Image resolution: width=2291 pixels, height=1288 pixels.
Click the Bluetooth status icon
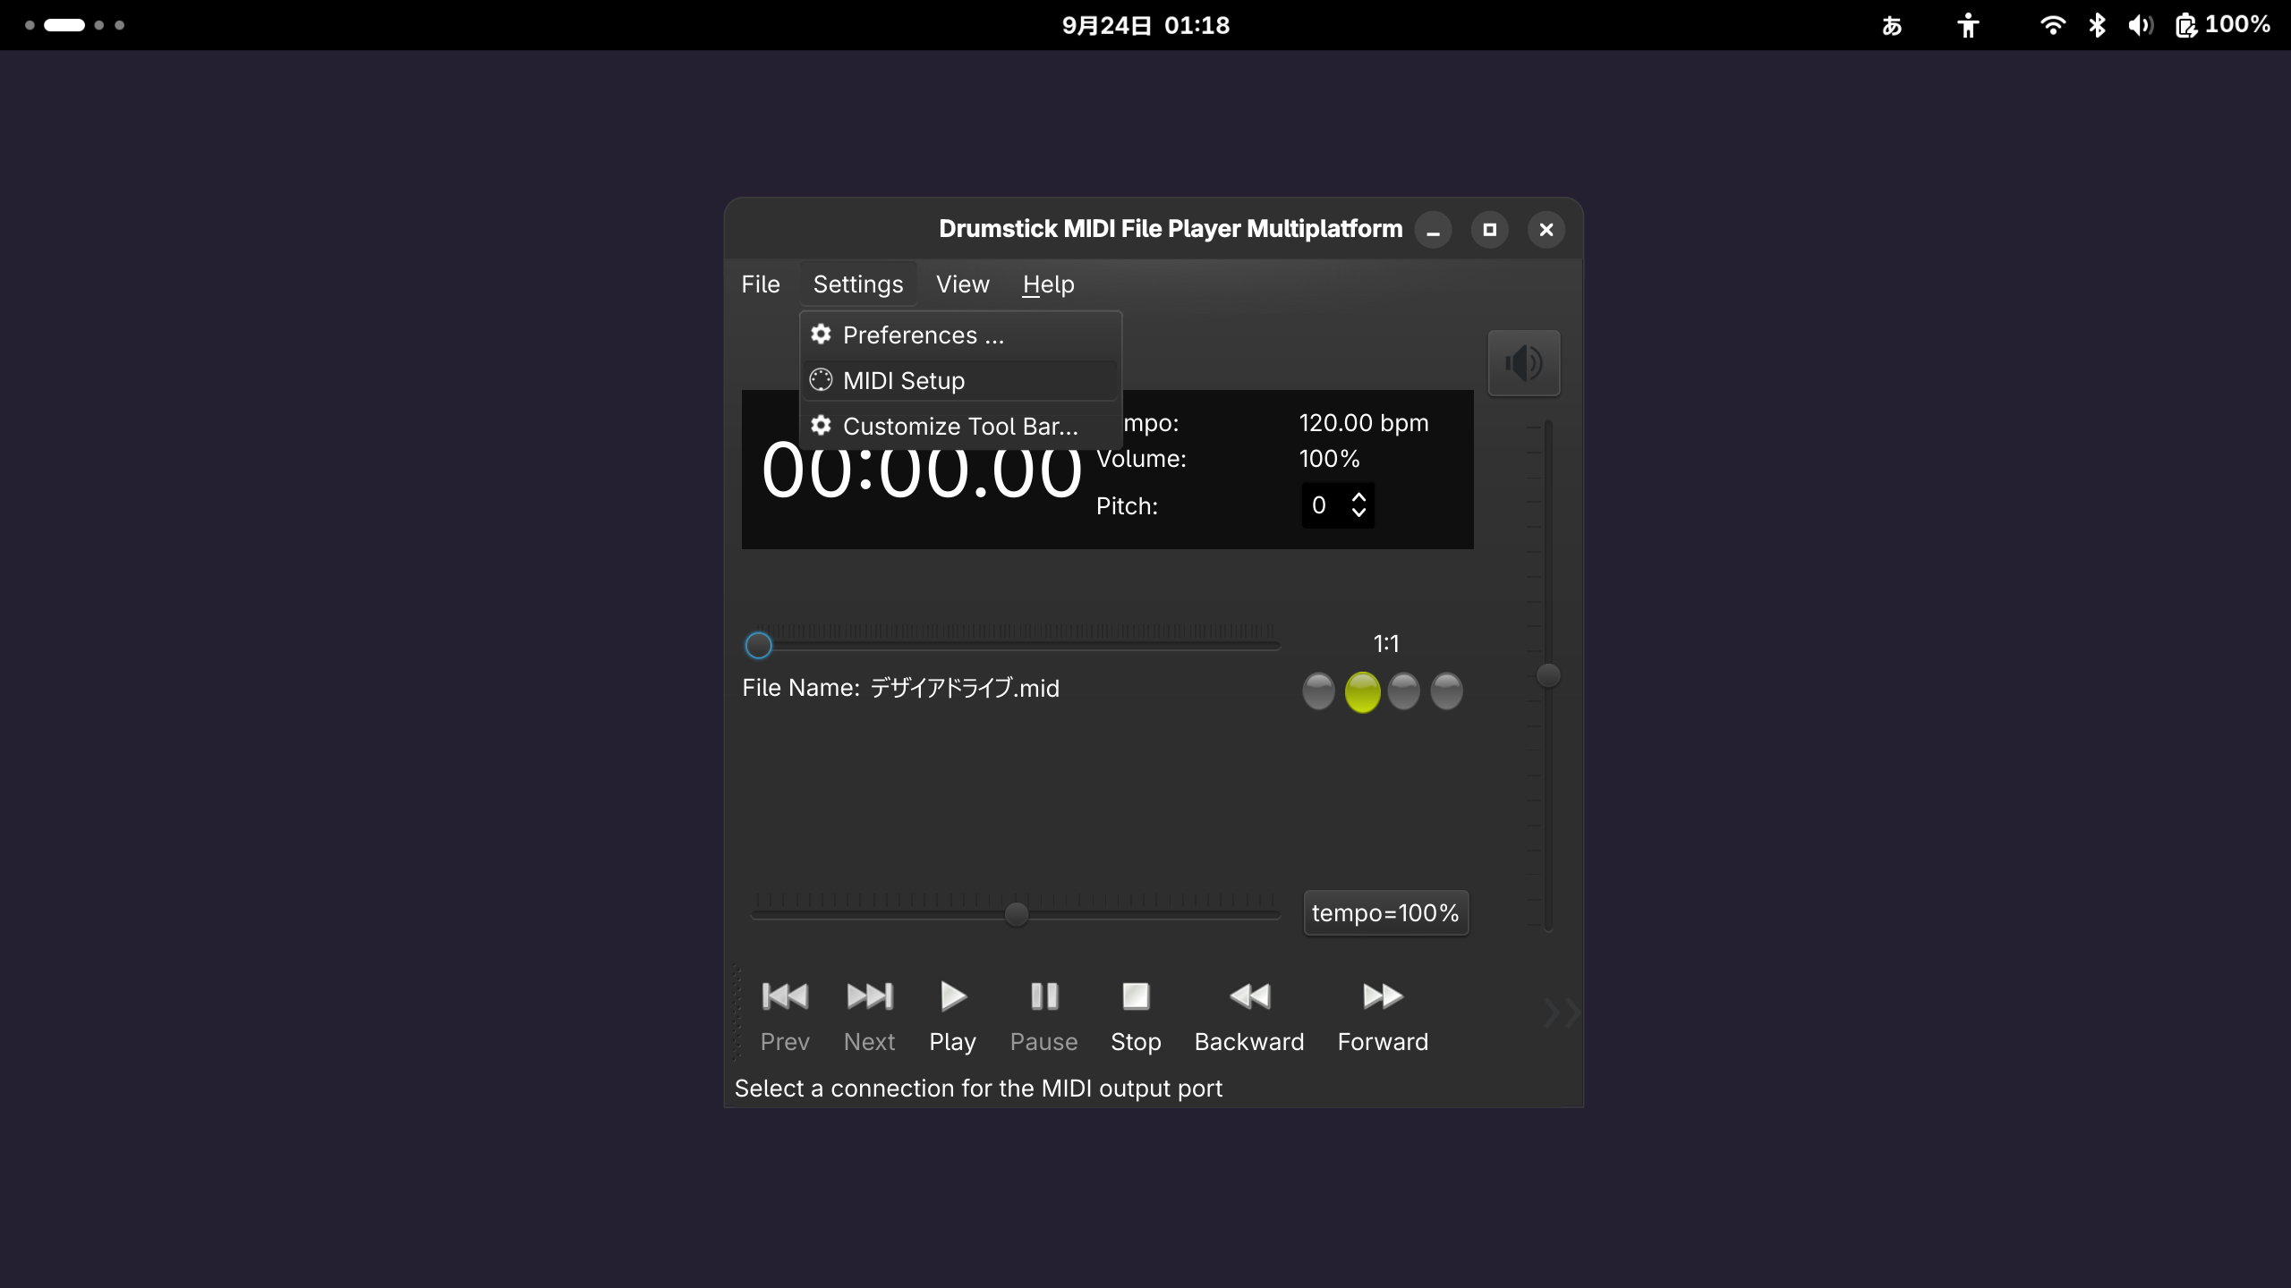(2097, 25)
